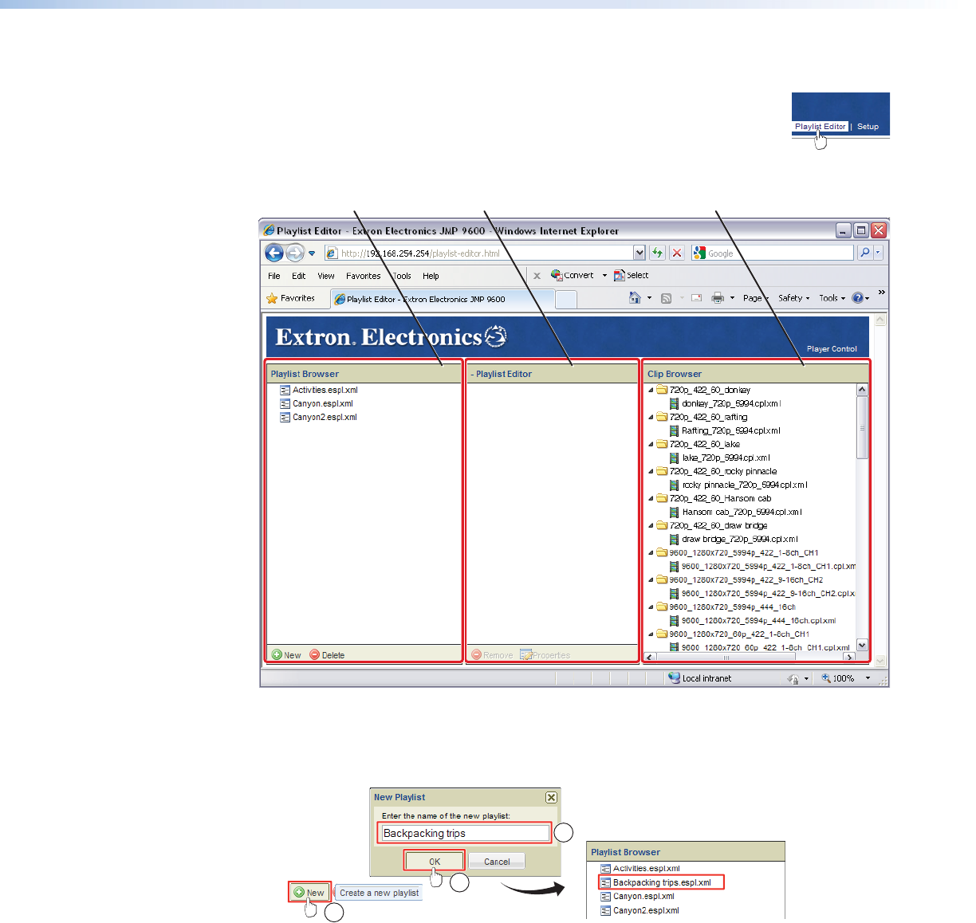Screen dimensions: 976x923
Task: Click the browser Back arrow button
Action: click(x=274, y=253)
